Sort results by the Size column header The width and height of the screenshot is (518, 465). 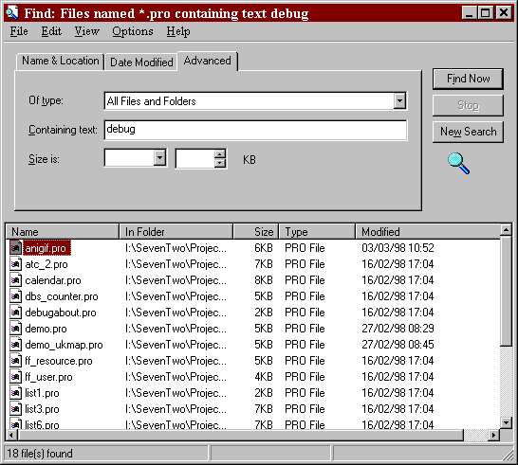point(256,231)
